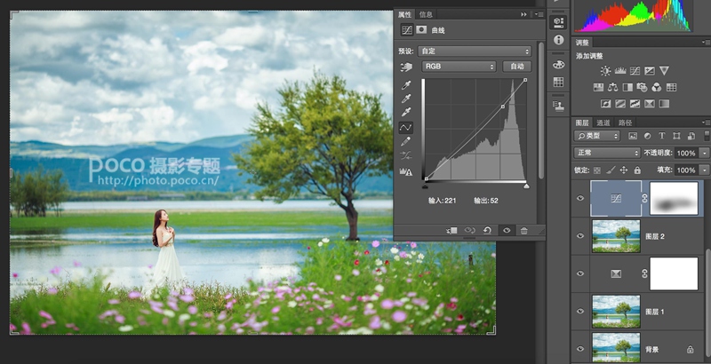The height and width of the screenshot is (364, 711).
Task: Add a Brightness/Contrast adjustment
Action: click(x=605, y=71)
